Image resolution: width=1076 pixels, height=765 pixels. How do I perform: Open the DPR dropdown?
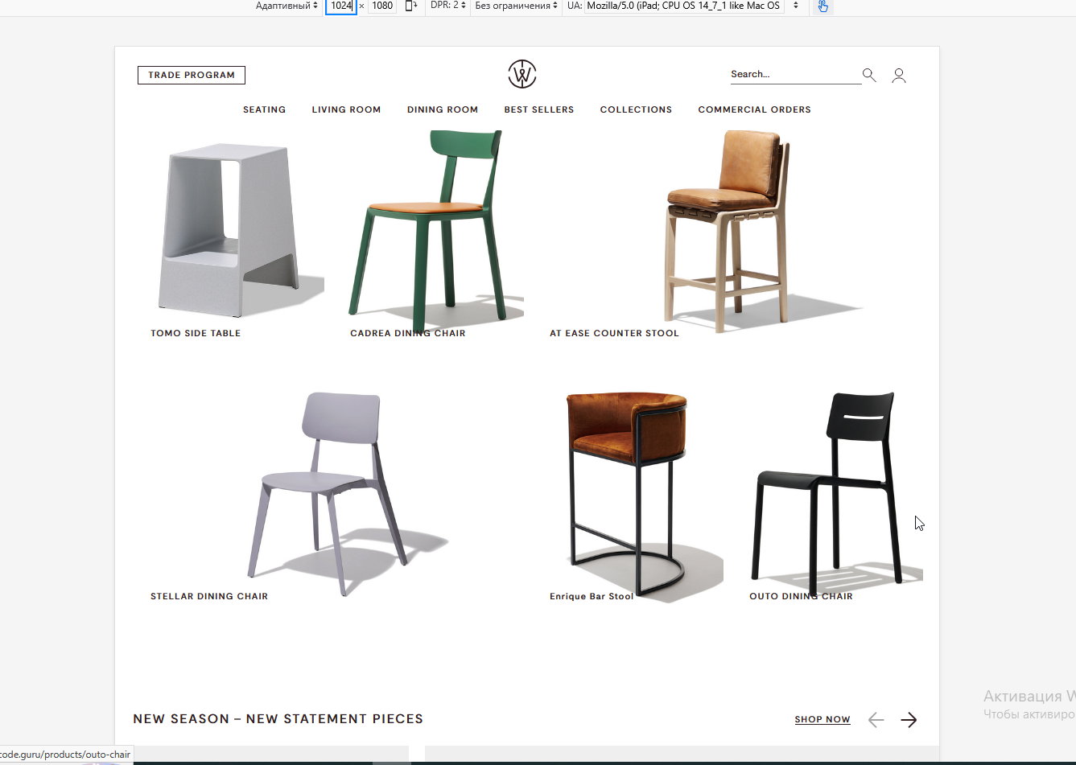coord(448,6)
